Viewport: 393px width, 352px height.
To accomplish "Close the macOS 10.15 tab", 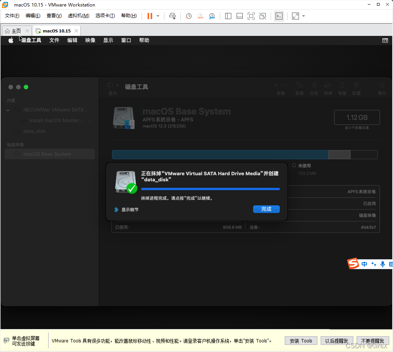I will (76, 31).
